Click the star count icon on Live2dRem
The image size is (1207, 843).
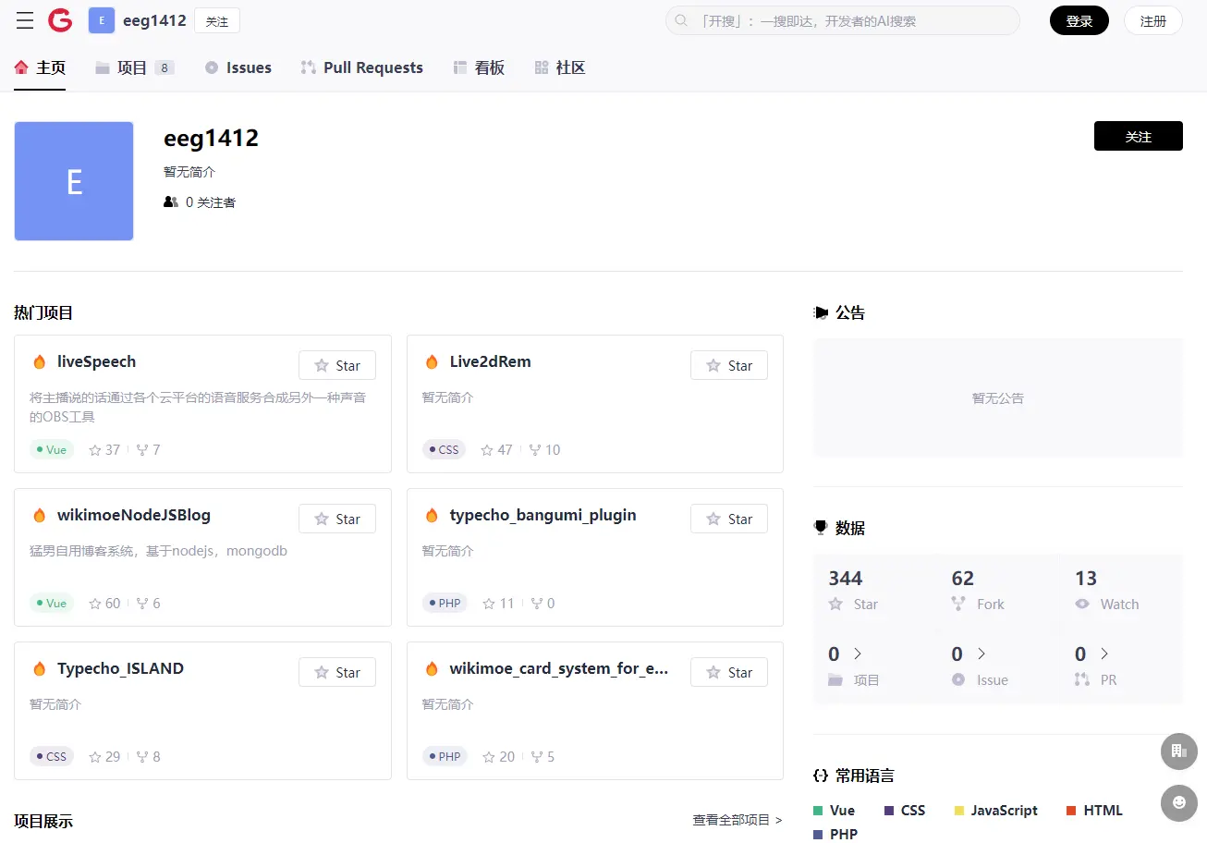pos(488,450)
